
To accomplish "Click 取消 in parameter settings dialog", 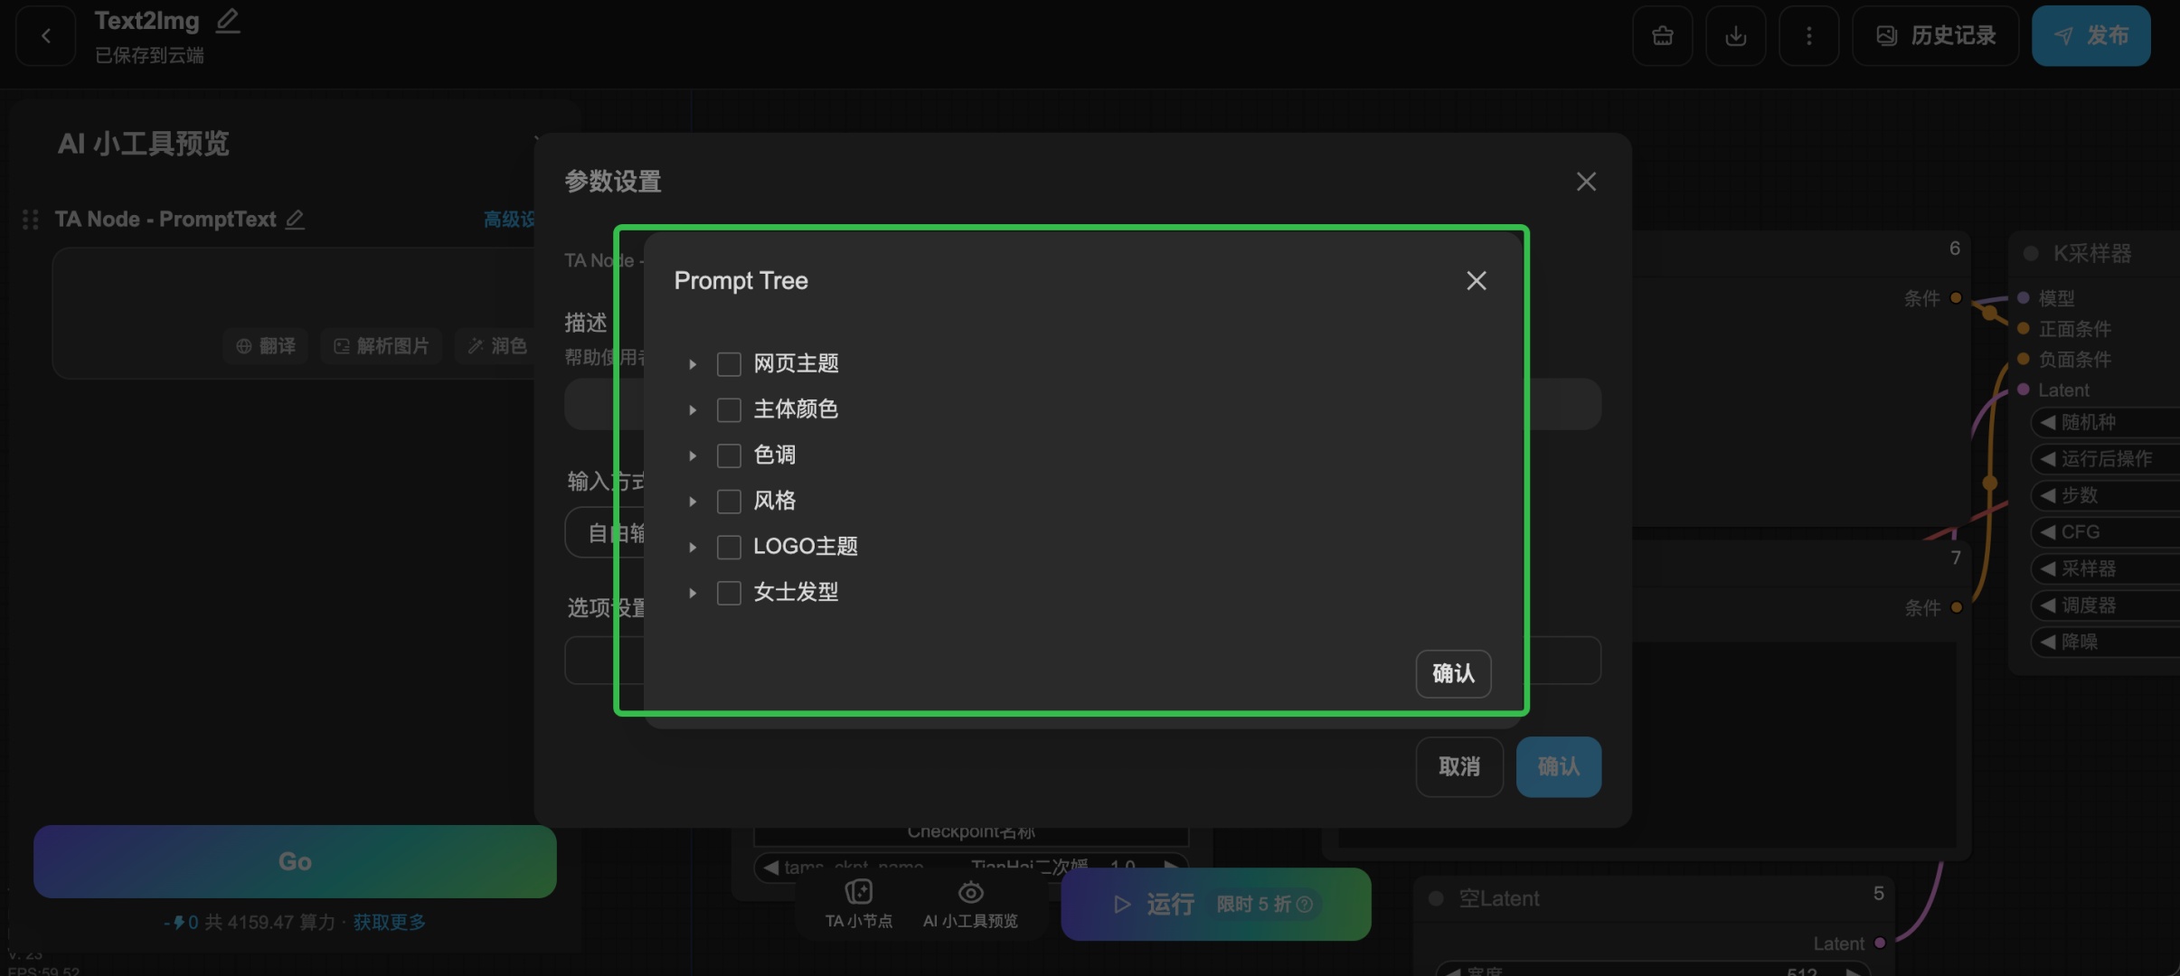I will click(x=1458, y=767).
